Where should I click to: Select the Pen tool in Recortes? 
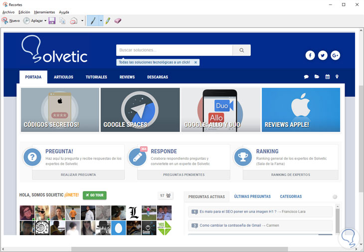(93, 20)
